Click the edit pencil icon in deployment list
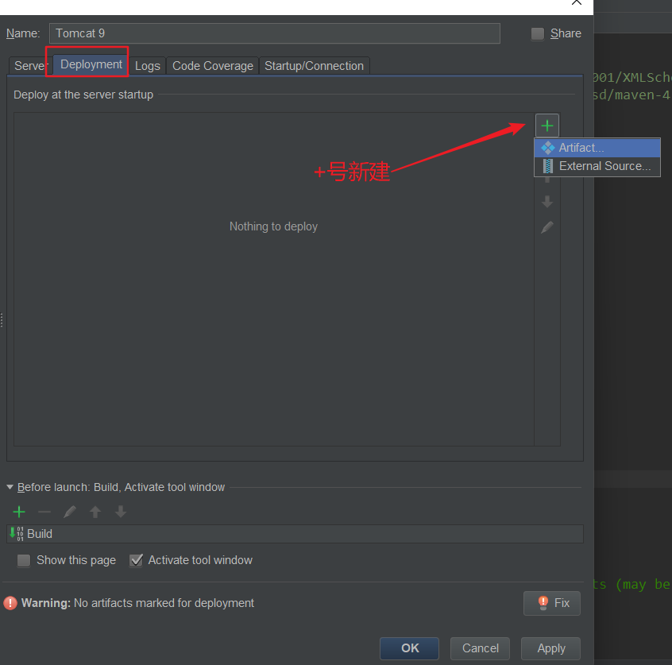The height and width of the screenshot is (665, 672). 546,227
